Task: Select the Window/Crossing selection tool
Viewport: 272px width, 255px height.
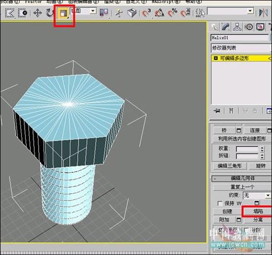Action: coord(23,12)
